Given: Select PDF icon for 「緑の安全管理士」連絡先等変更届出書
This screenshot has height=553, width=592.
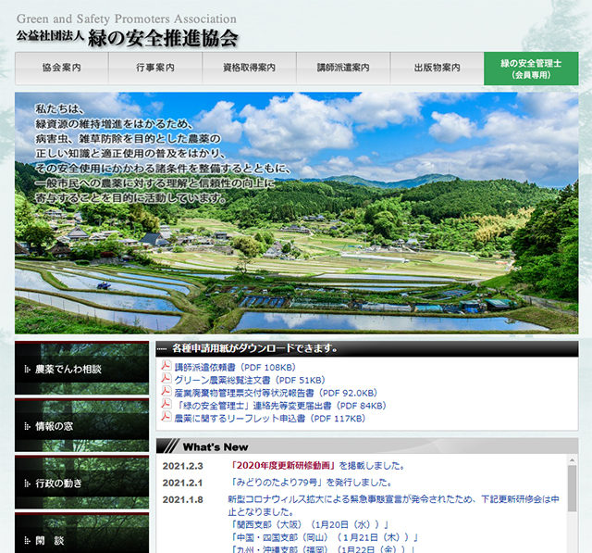Looking at the screenshot, I should [x=166, y=406].
